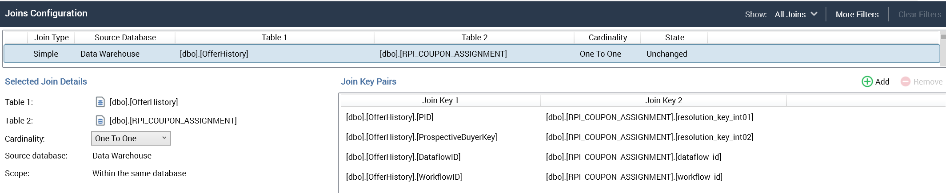The height and width of the screenshot is (193, 946).
Task: Select the Simple join row
Action: click(x=46, y=54)
